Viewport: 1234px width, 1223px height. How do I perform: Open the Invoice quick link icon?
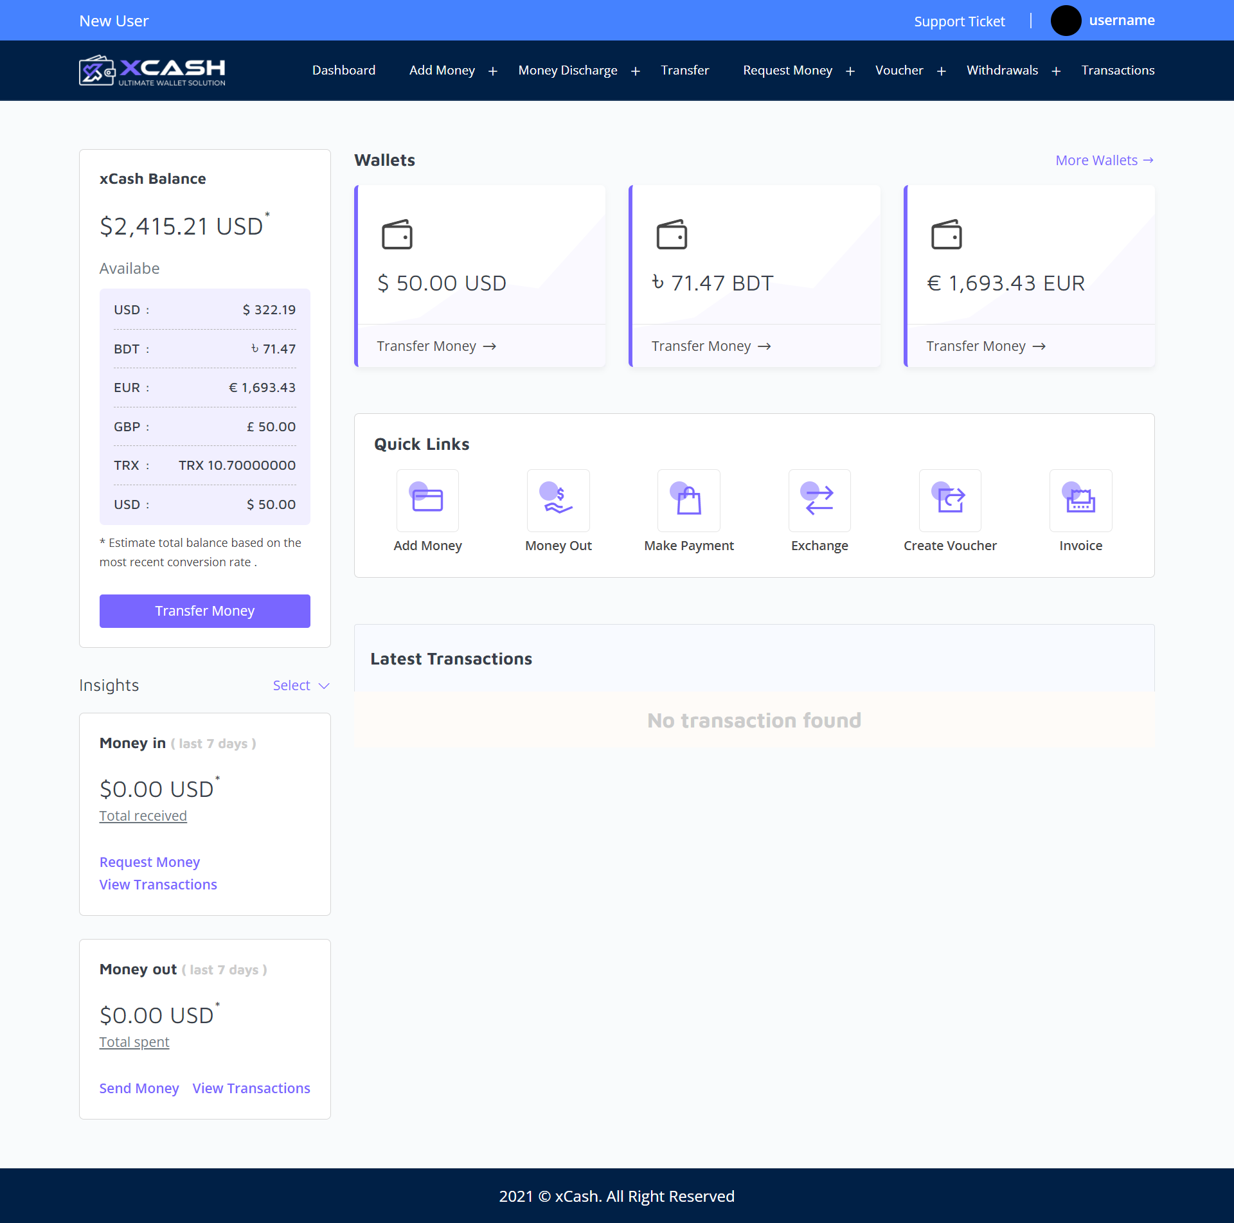coord(1080,500)
